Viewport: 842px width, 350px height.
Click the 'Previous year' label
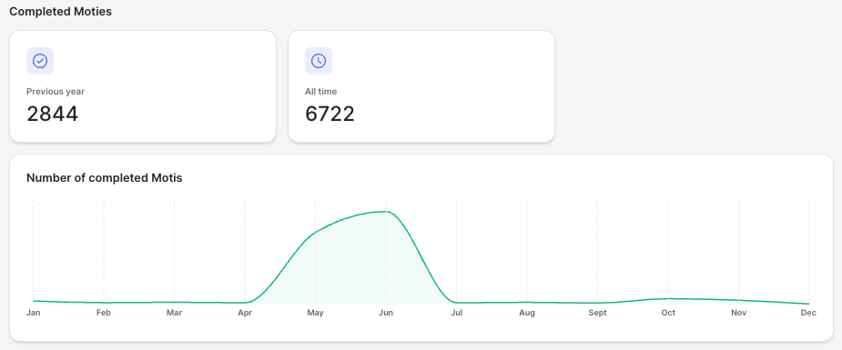point(56,92)
